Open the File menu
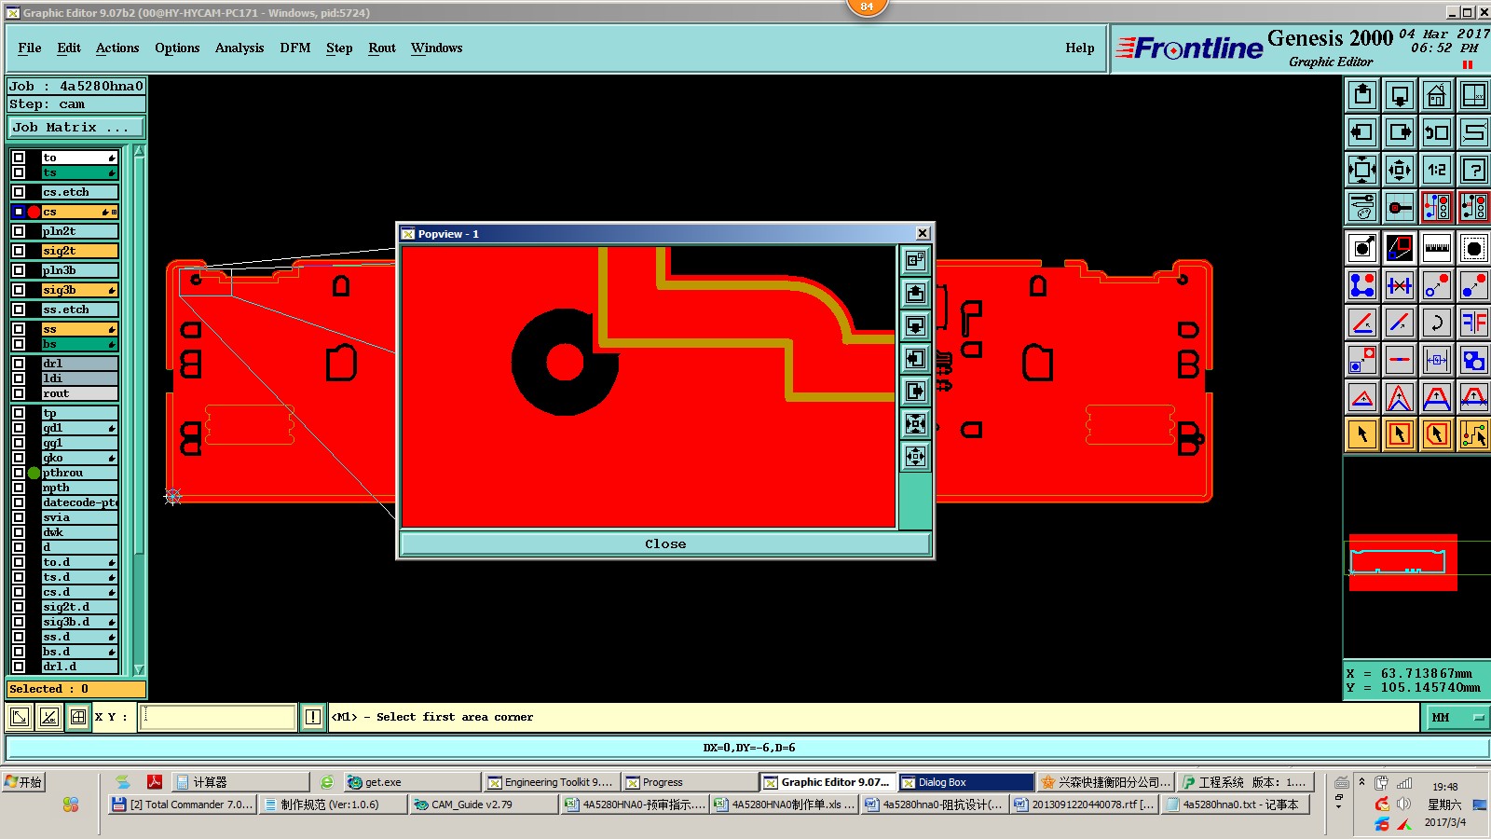Image resolution: width=1491 pixels, height=839 pixels. [x=30, y=48]
